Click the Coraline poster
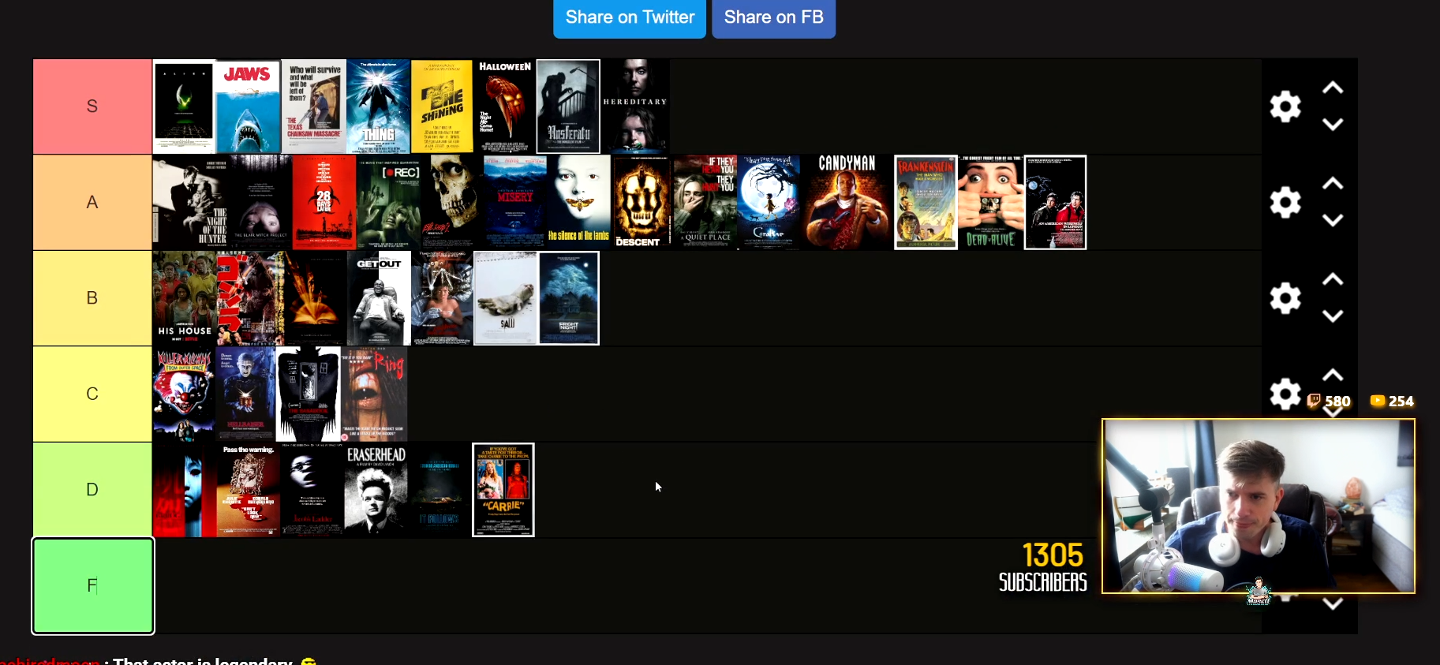This screenshot has width=1440, height=665. coord(769,203)
